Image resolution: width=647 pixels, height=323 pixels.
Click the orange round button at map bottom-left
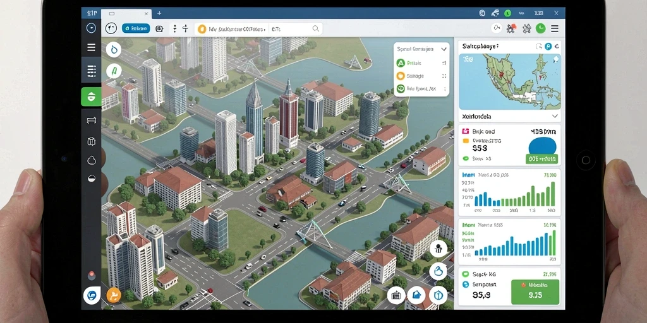click(114, 295)
